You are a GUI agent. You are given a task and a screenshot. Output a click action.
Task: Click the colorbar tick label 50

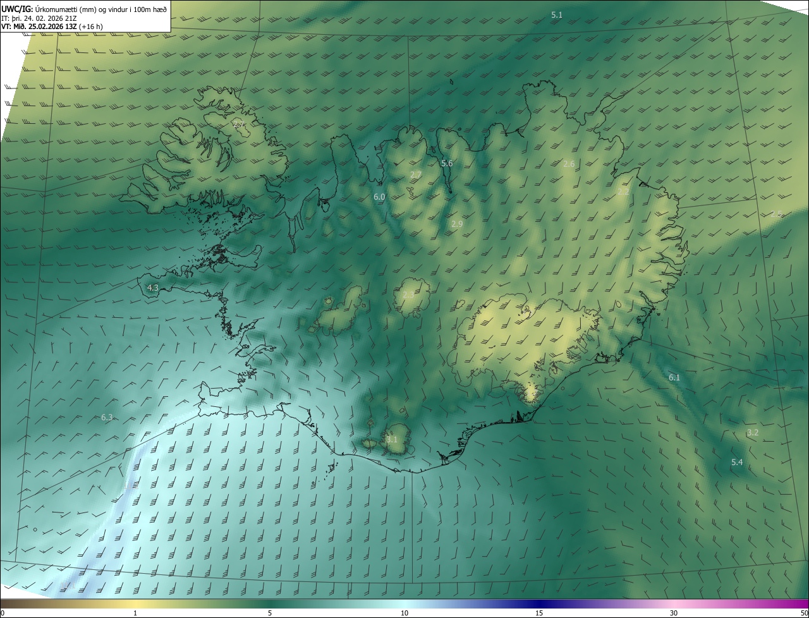(804, 613)
